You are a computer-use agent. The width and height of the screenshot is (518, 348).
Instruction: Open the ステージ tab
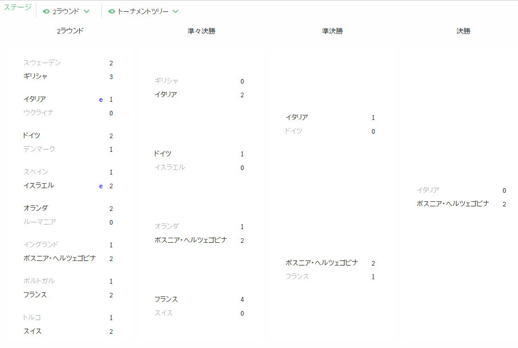[x=18, y=7]
